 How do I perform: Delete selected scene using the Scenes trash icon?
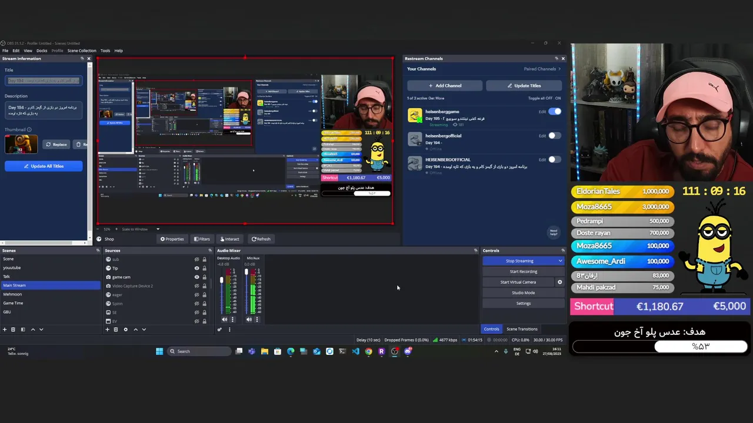(13, 330)
